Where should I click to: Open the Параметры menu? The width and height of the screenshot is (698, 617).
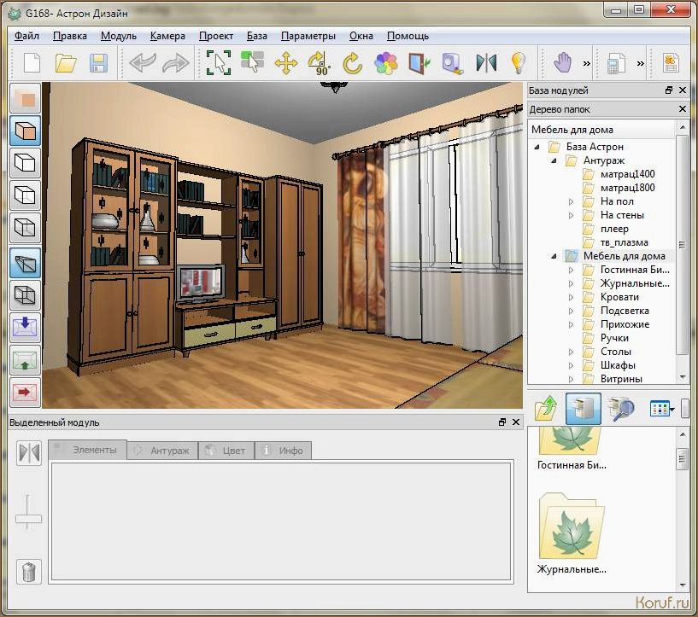[x=308, y=36]
